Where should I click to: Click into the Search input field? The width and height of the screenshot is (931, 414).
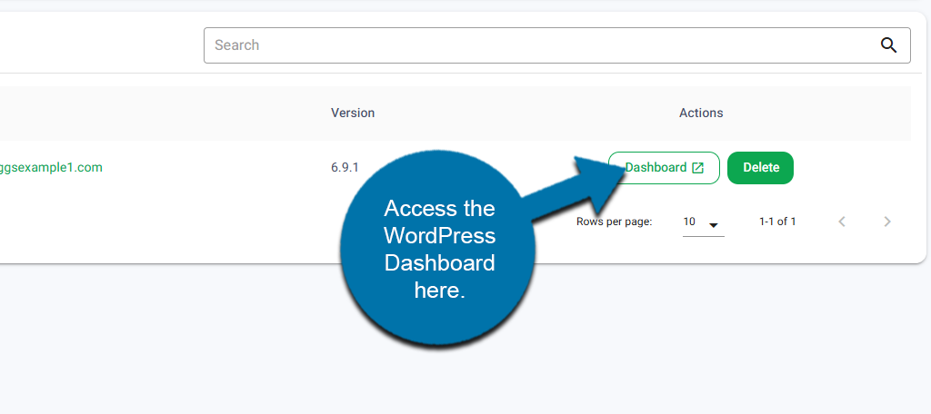click(x=536, y=45)
